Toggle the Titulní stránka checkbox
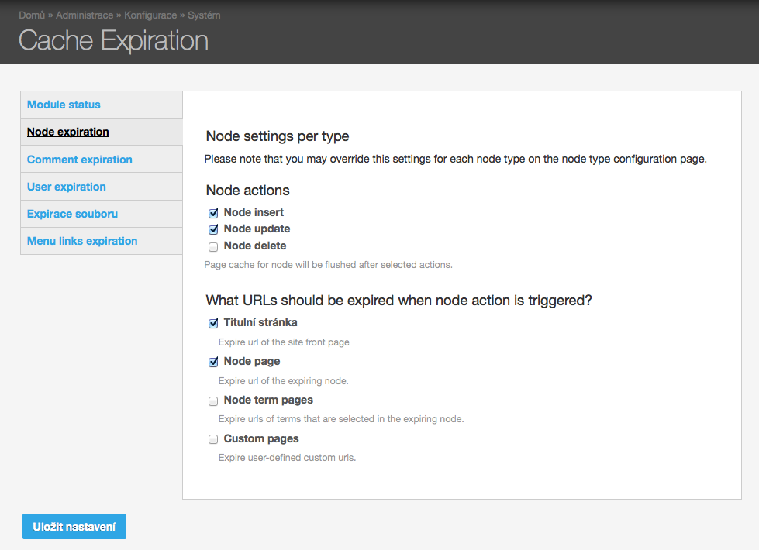759x550 pixels. [213, 323]
